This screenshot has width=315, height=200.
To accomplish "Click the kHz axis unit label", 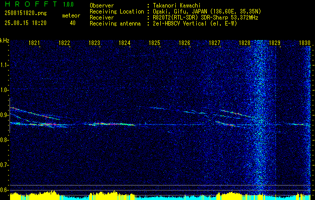I will point(5,40).
